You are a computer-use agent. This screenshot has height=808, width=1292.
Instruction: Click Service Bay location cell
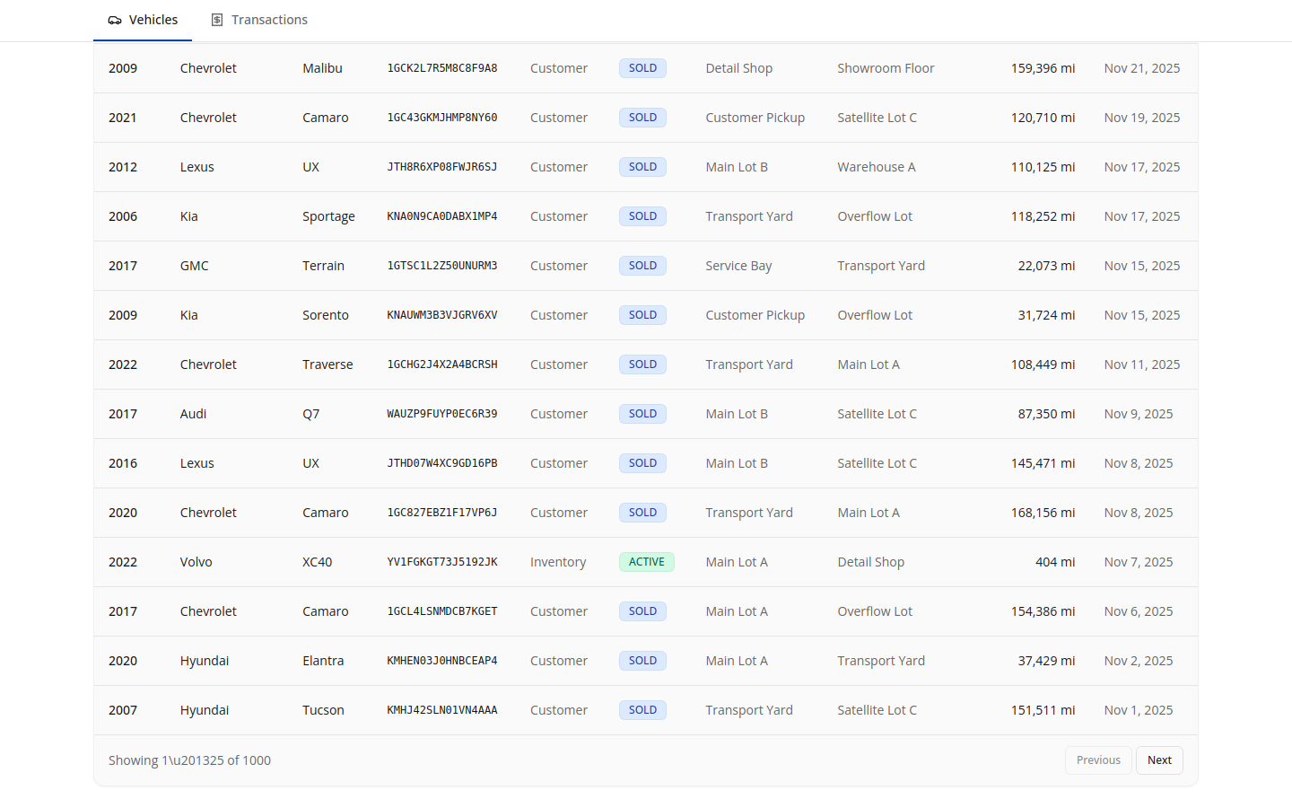pyautogui.click(x=738, y=266)
